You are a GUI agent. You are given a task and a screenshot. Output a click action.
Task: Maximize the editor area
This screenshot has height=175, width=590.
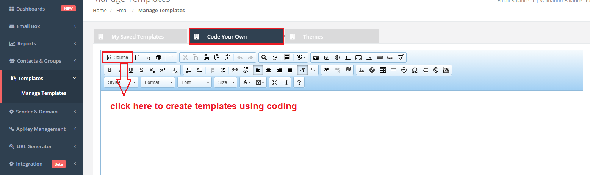click(275, 82)
